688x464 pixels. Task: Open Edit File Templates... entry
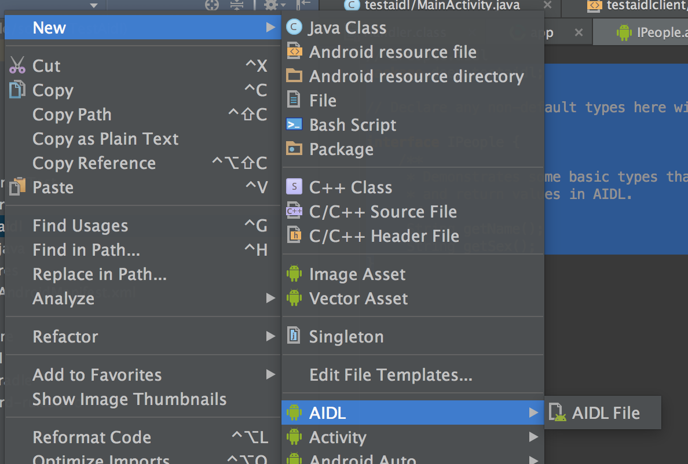tap(412, 375)
